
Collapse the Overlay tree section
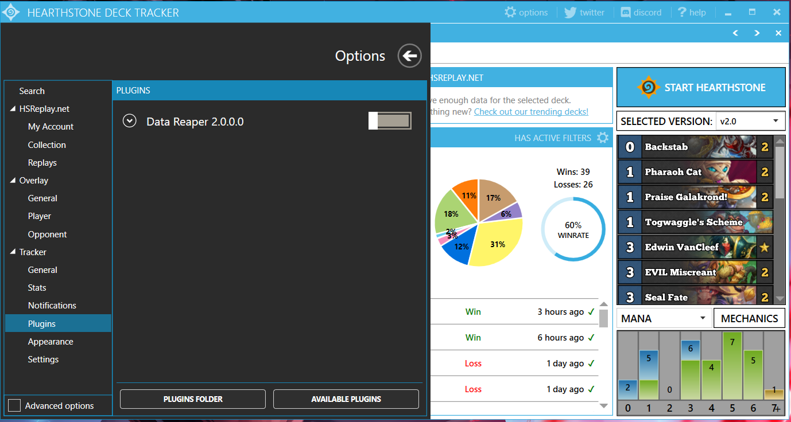click(x=13, y=181)
